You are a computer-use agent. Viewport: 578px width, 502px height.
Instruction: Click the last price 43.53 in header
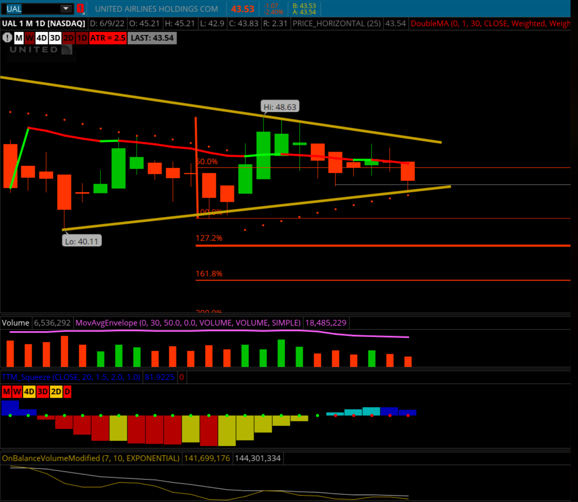[242, 9]
